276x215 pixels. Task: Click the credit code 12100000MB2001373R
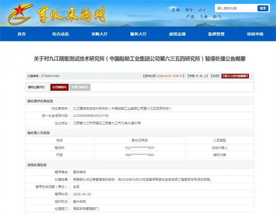(91, 116)
